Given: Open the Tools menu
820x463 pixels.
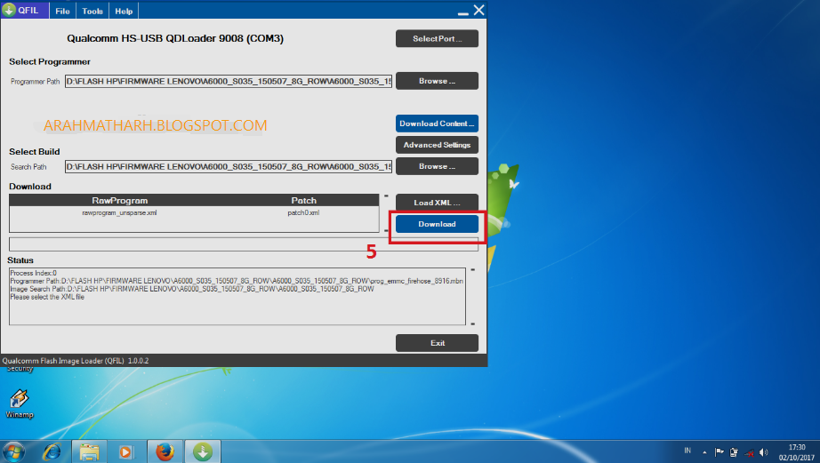Looking at the screenshot, I should click(92, 11).
